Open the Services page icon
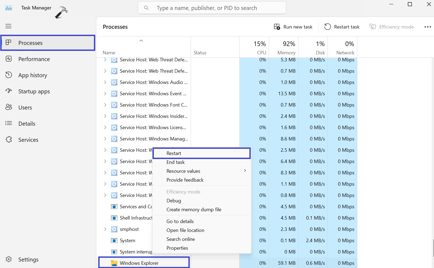The width and height of the screenshot is (434, 268). click(9, 140)
